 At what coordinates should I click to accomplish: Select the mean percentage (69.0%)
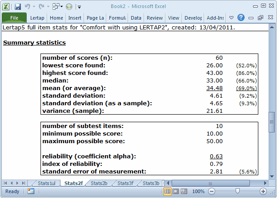246,88
